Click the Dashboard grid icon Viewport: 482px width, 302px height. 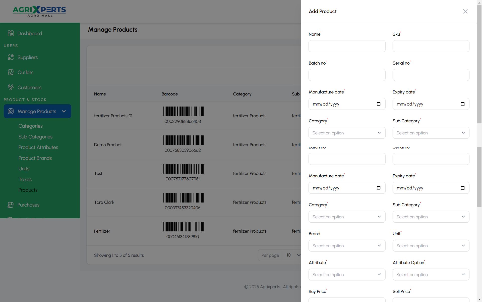11,33
